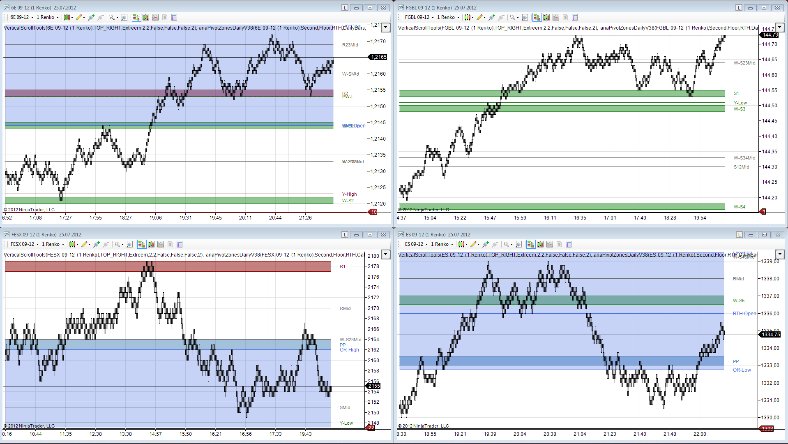Open chart style candlestick dropdown in 6E chart
This screenshot has width=788, height=444.
[68, 17]
